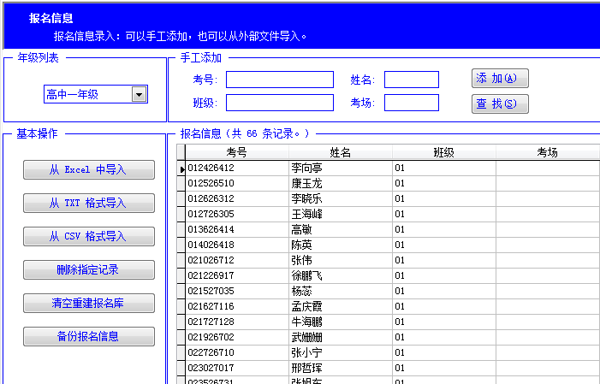
Task: Click 从 TXT 格式导入 button
Action: click(x=88, y=203)
